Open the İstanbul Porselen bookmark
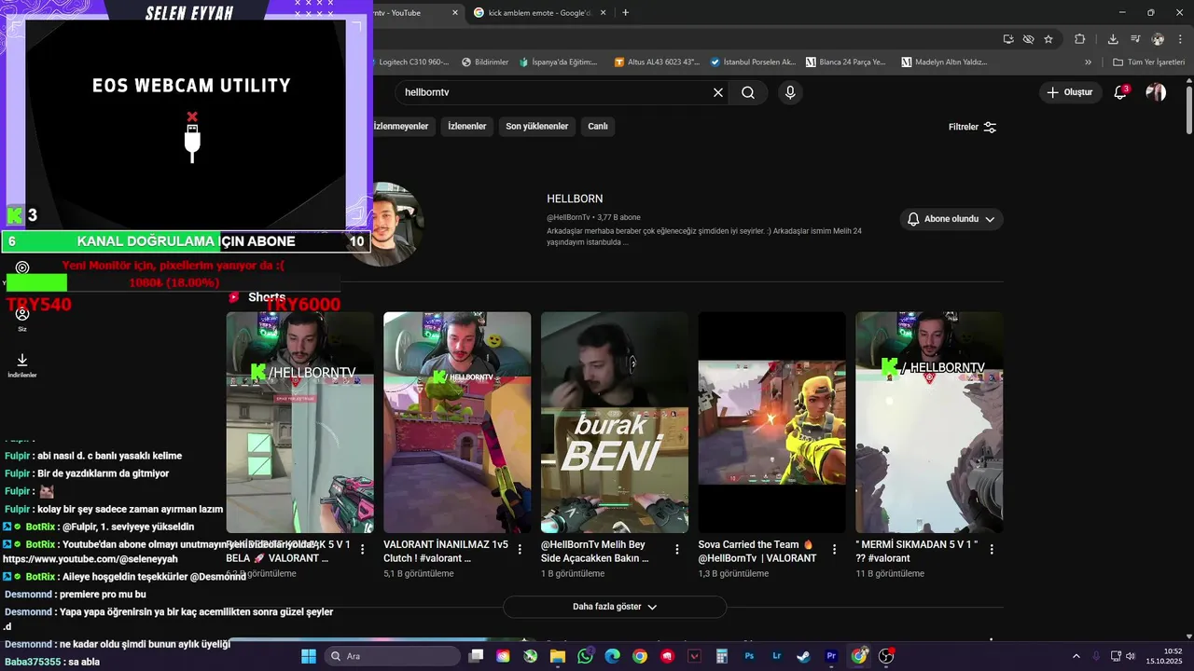 click(753, 62)
